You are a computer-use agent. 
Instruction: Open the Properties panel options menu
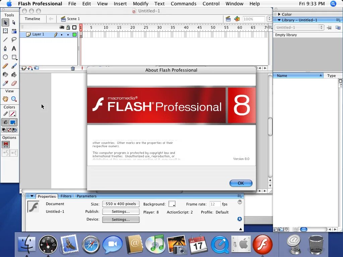239,196
